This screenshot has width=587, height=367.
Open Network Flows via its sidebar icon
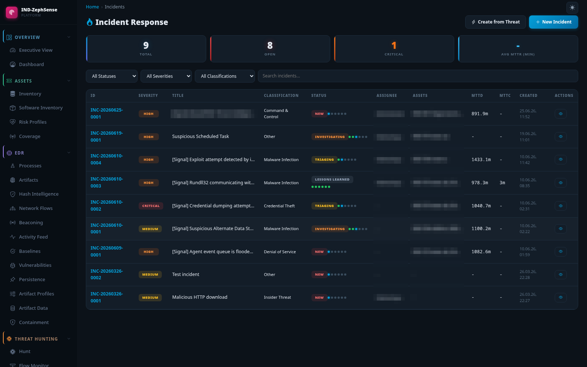(12, 208)
